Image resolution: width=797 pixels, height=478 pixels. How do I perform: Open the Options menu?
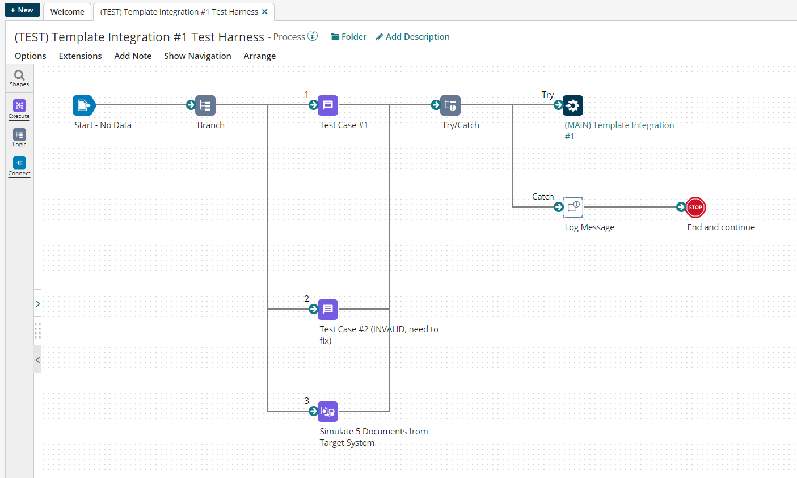[31, 56]
